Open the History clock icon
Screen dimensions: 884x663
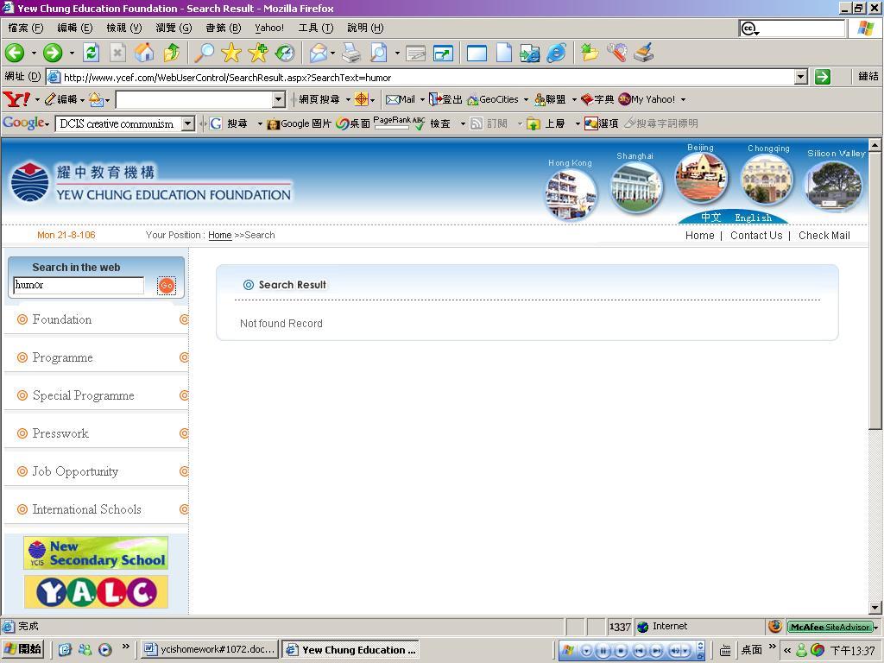(285, 53)
